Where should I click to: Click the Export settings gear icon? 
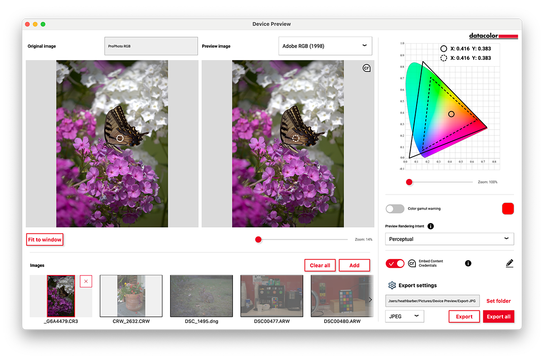(x=392, y=286)
